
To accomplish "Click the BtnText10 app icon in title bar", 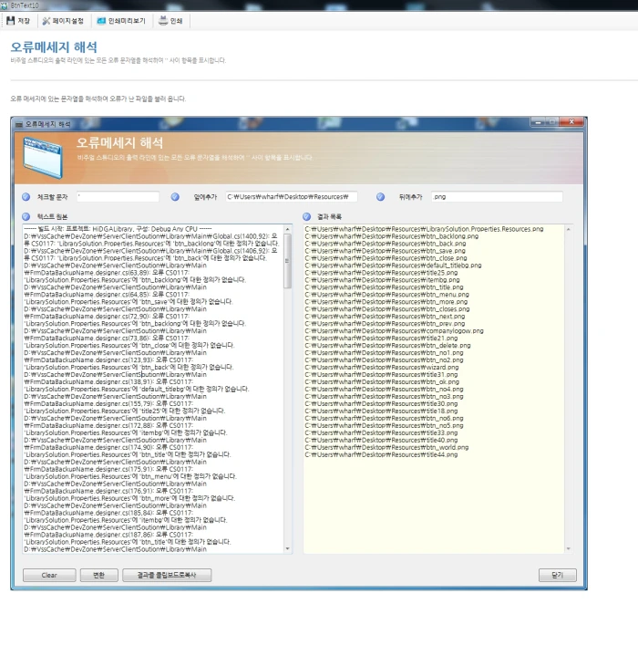I will coord(5,5).
